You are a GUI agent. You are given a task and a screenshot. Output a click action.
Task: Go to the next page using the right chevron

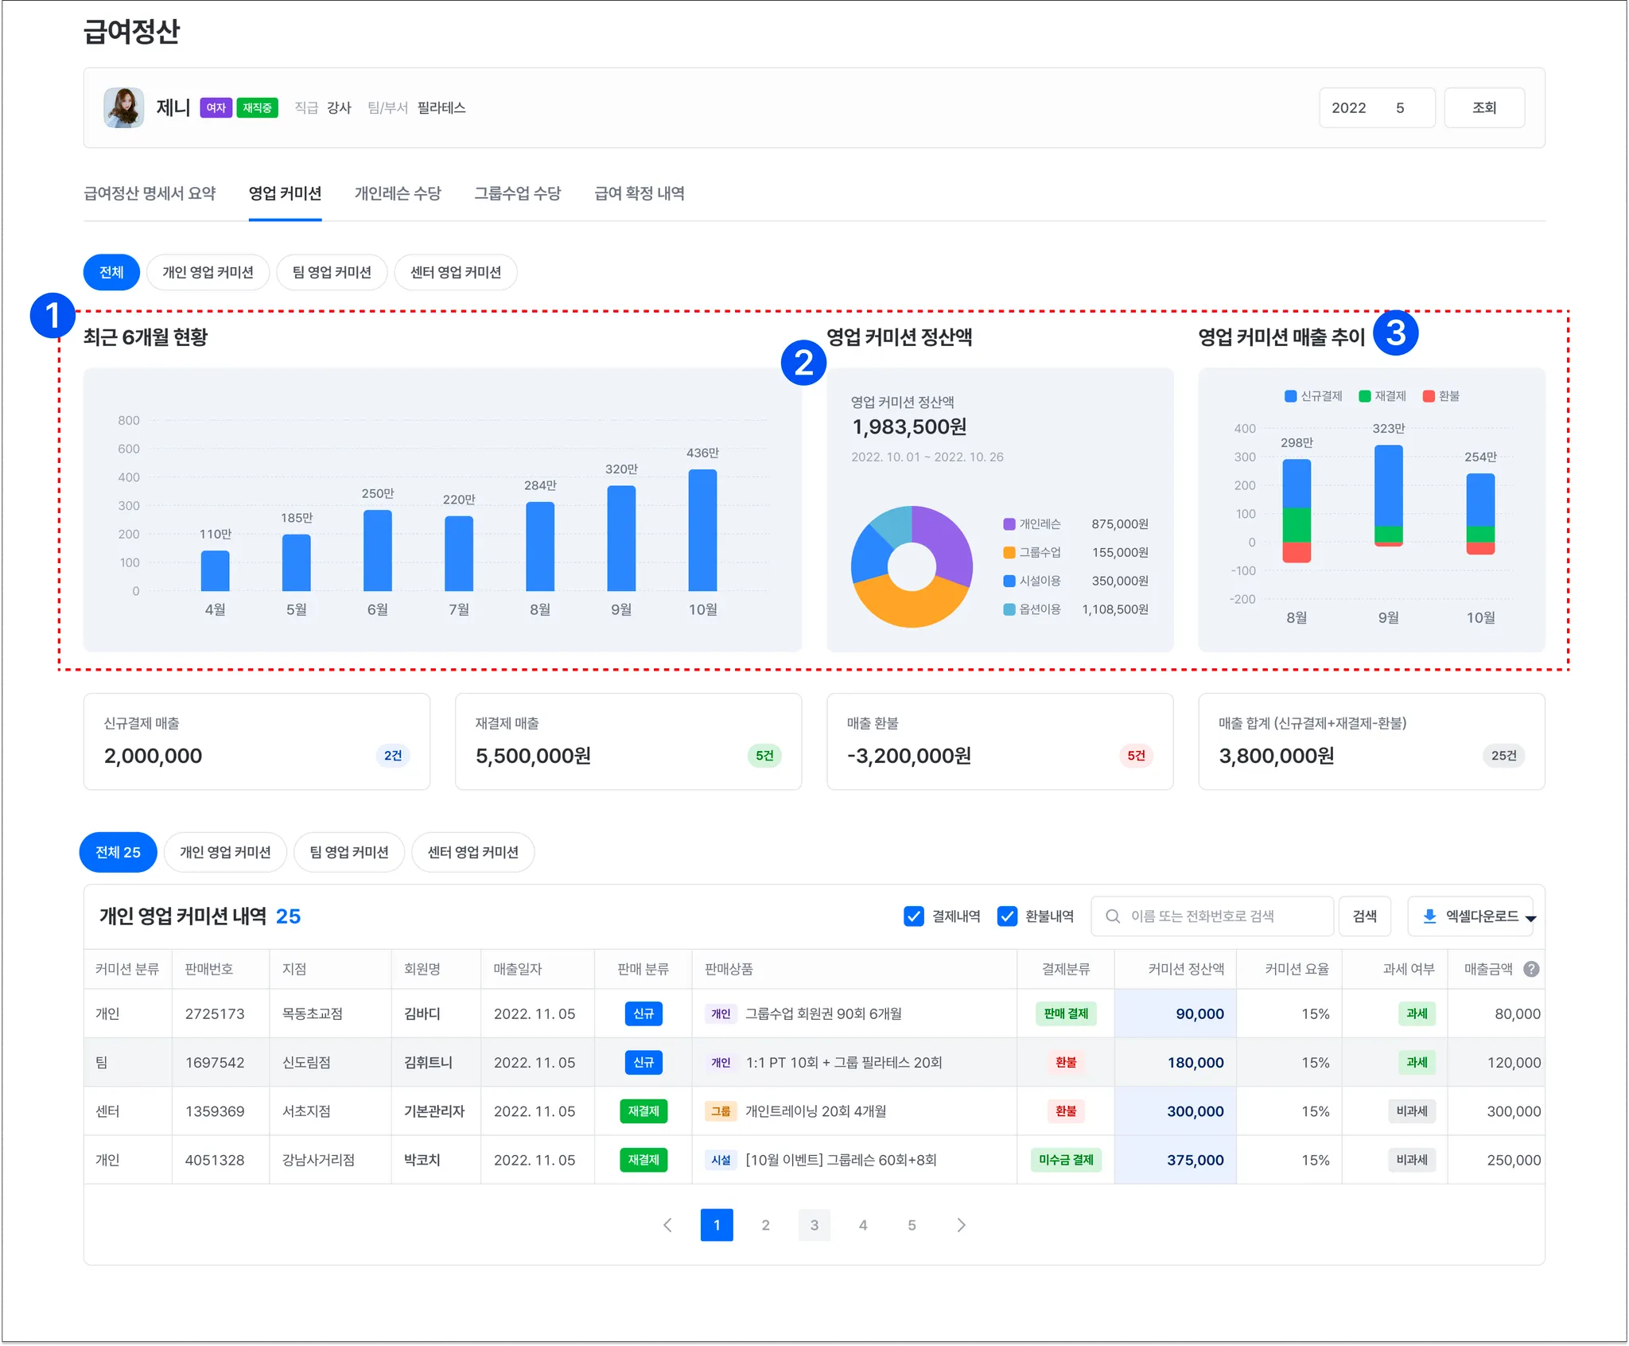tap(961, 1225)
